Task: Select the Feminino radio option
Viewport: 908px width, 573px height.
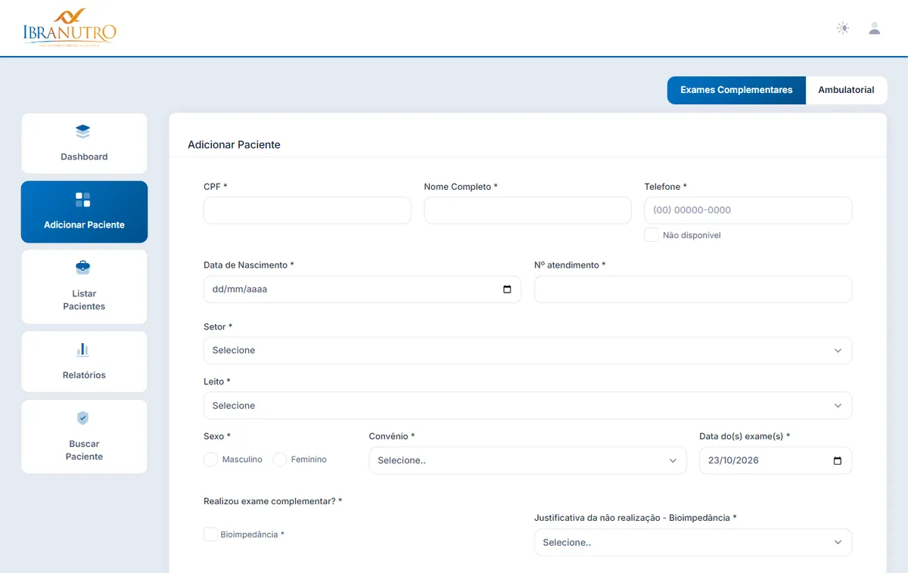Action: [280, 460]
